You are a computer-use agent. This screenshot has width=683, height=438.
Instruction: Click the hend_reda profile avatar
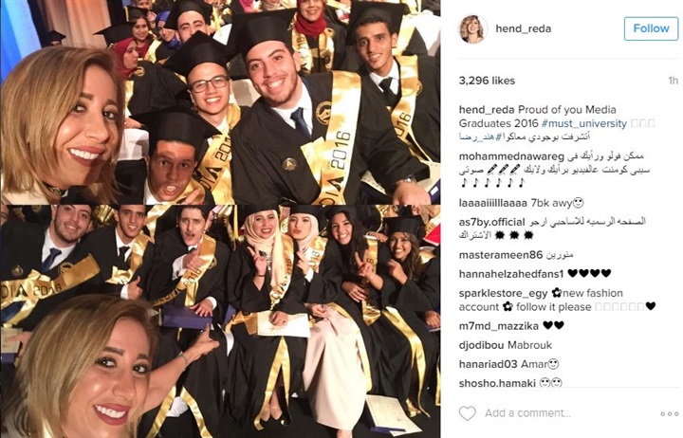(472, 28)
